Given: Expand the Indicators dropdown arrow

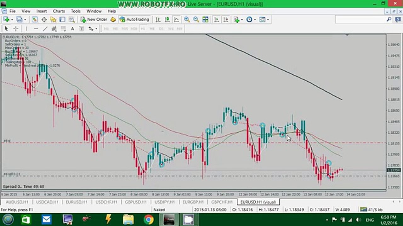Looking at the screenshot, I should (x=242, y=19).
